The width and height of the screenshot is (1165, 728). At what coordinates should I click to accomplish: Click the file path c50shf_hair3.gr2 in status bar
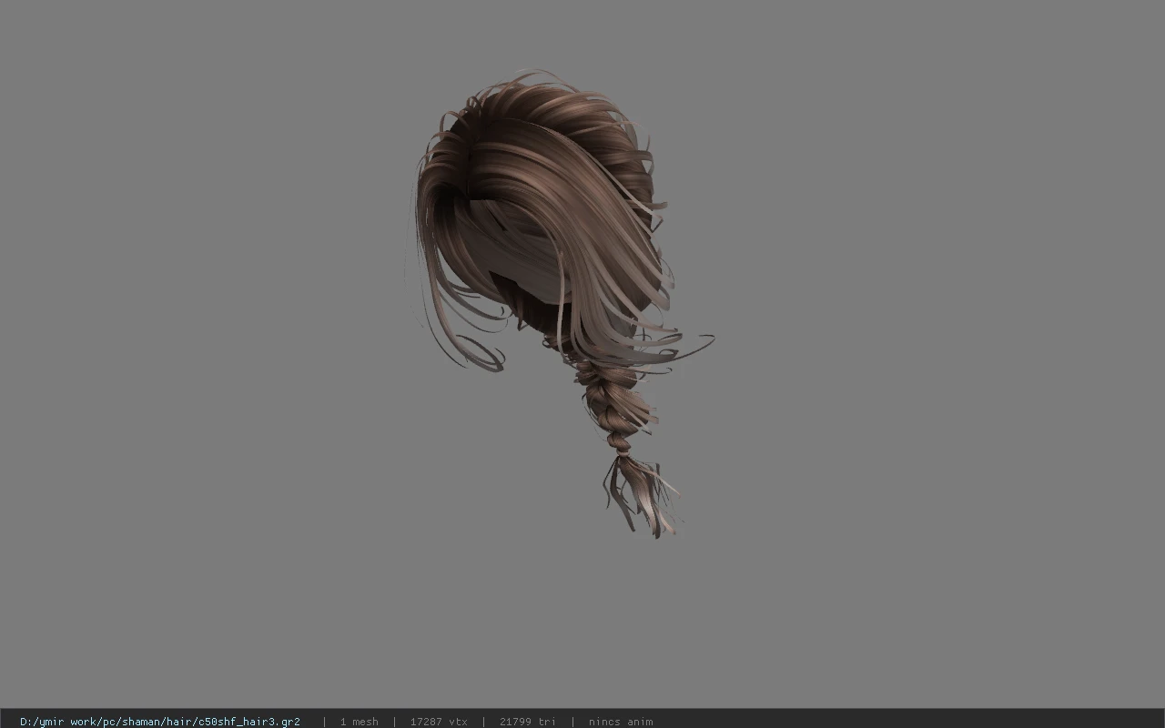click(160, 722)
